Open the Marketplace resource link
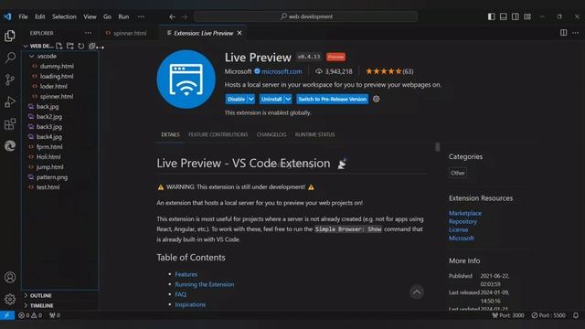Image resolution: width=585 pixels, height=329 pixels. pos(465,213)
